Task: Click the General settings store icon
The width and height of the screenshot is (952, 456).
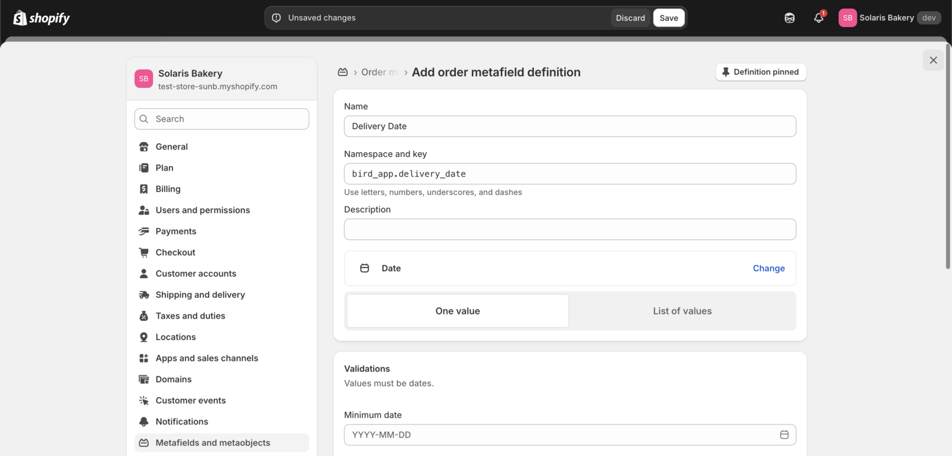Action: pyautogui.click(x=143, y=147)
